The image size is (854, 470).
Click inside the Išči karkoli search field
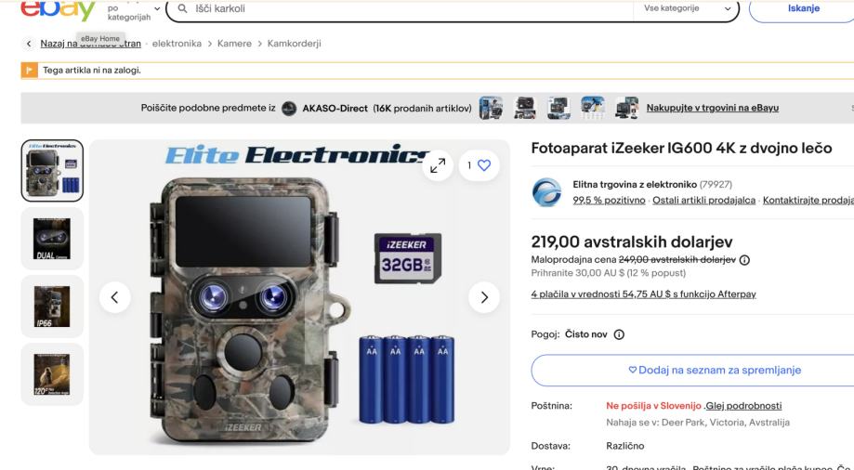pyautogui.click(x=409, y=8)
